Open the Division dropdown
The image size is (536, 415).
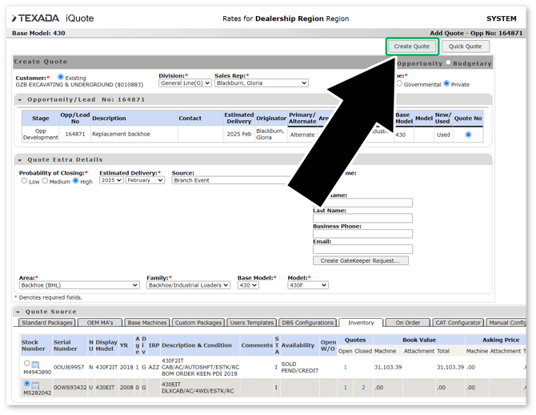click(x=185, y=83)
